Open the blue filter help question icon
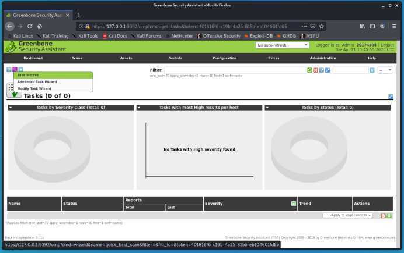404x253 pixels. click(x=321, y=70)
